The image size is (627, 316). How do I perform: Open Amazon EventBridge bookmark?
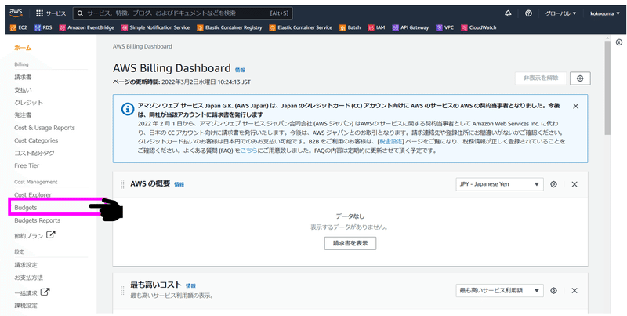86,27
